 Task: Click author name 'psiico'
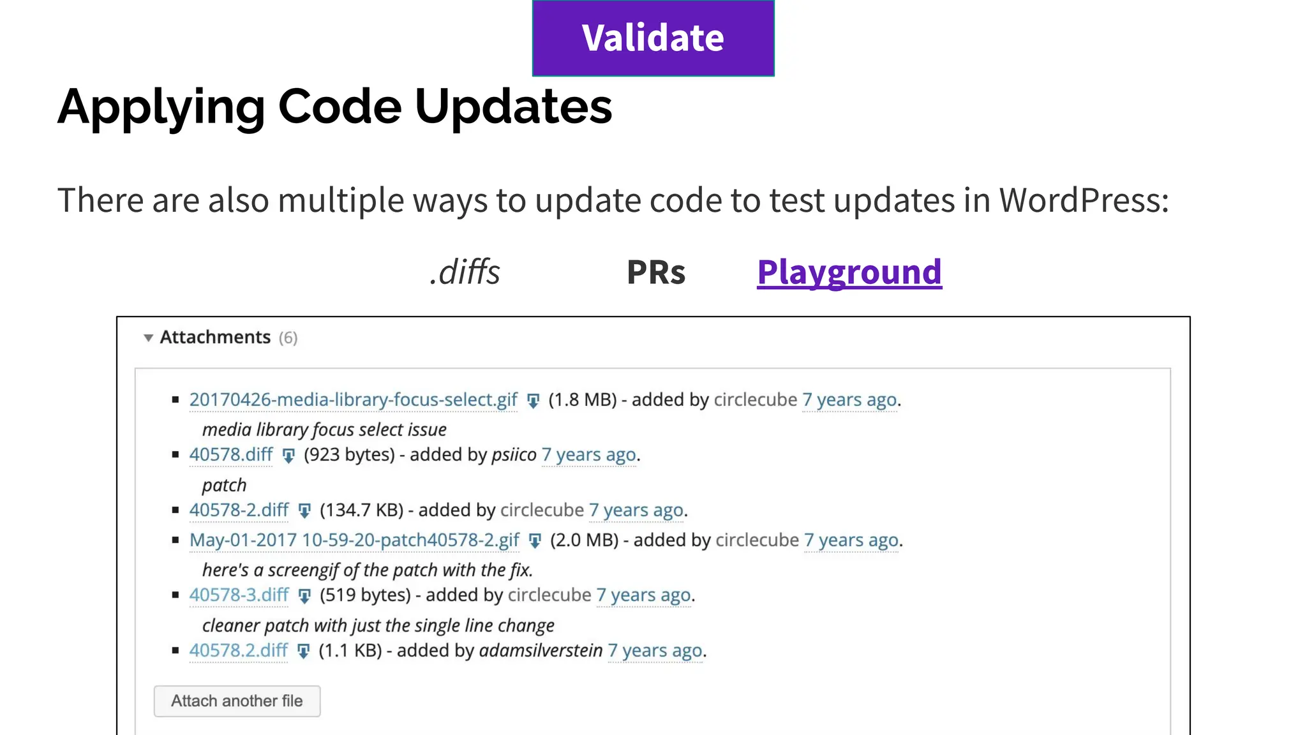tap(514, 454)
